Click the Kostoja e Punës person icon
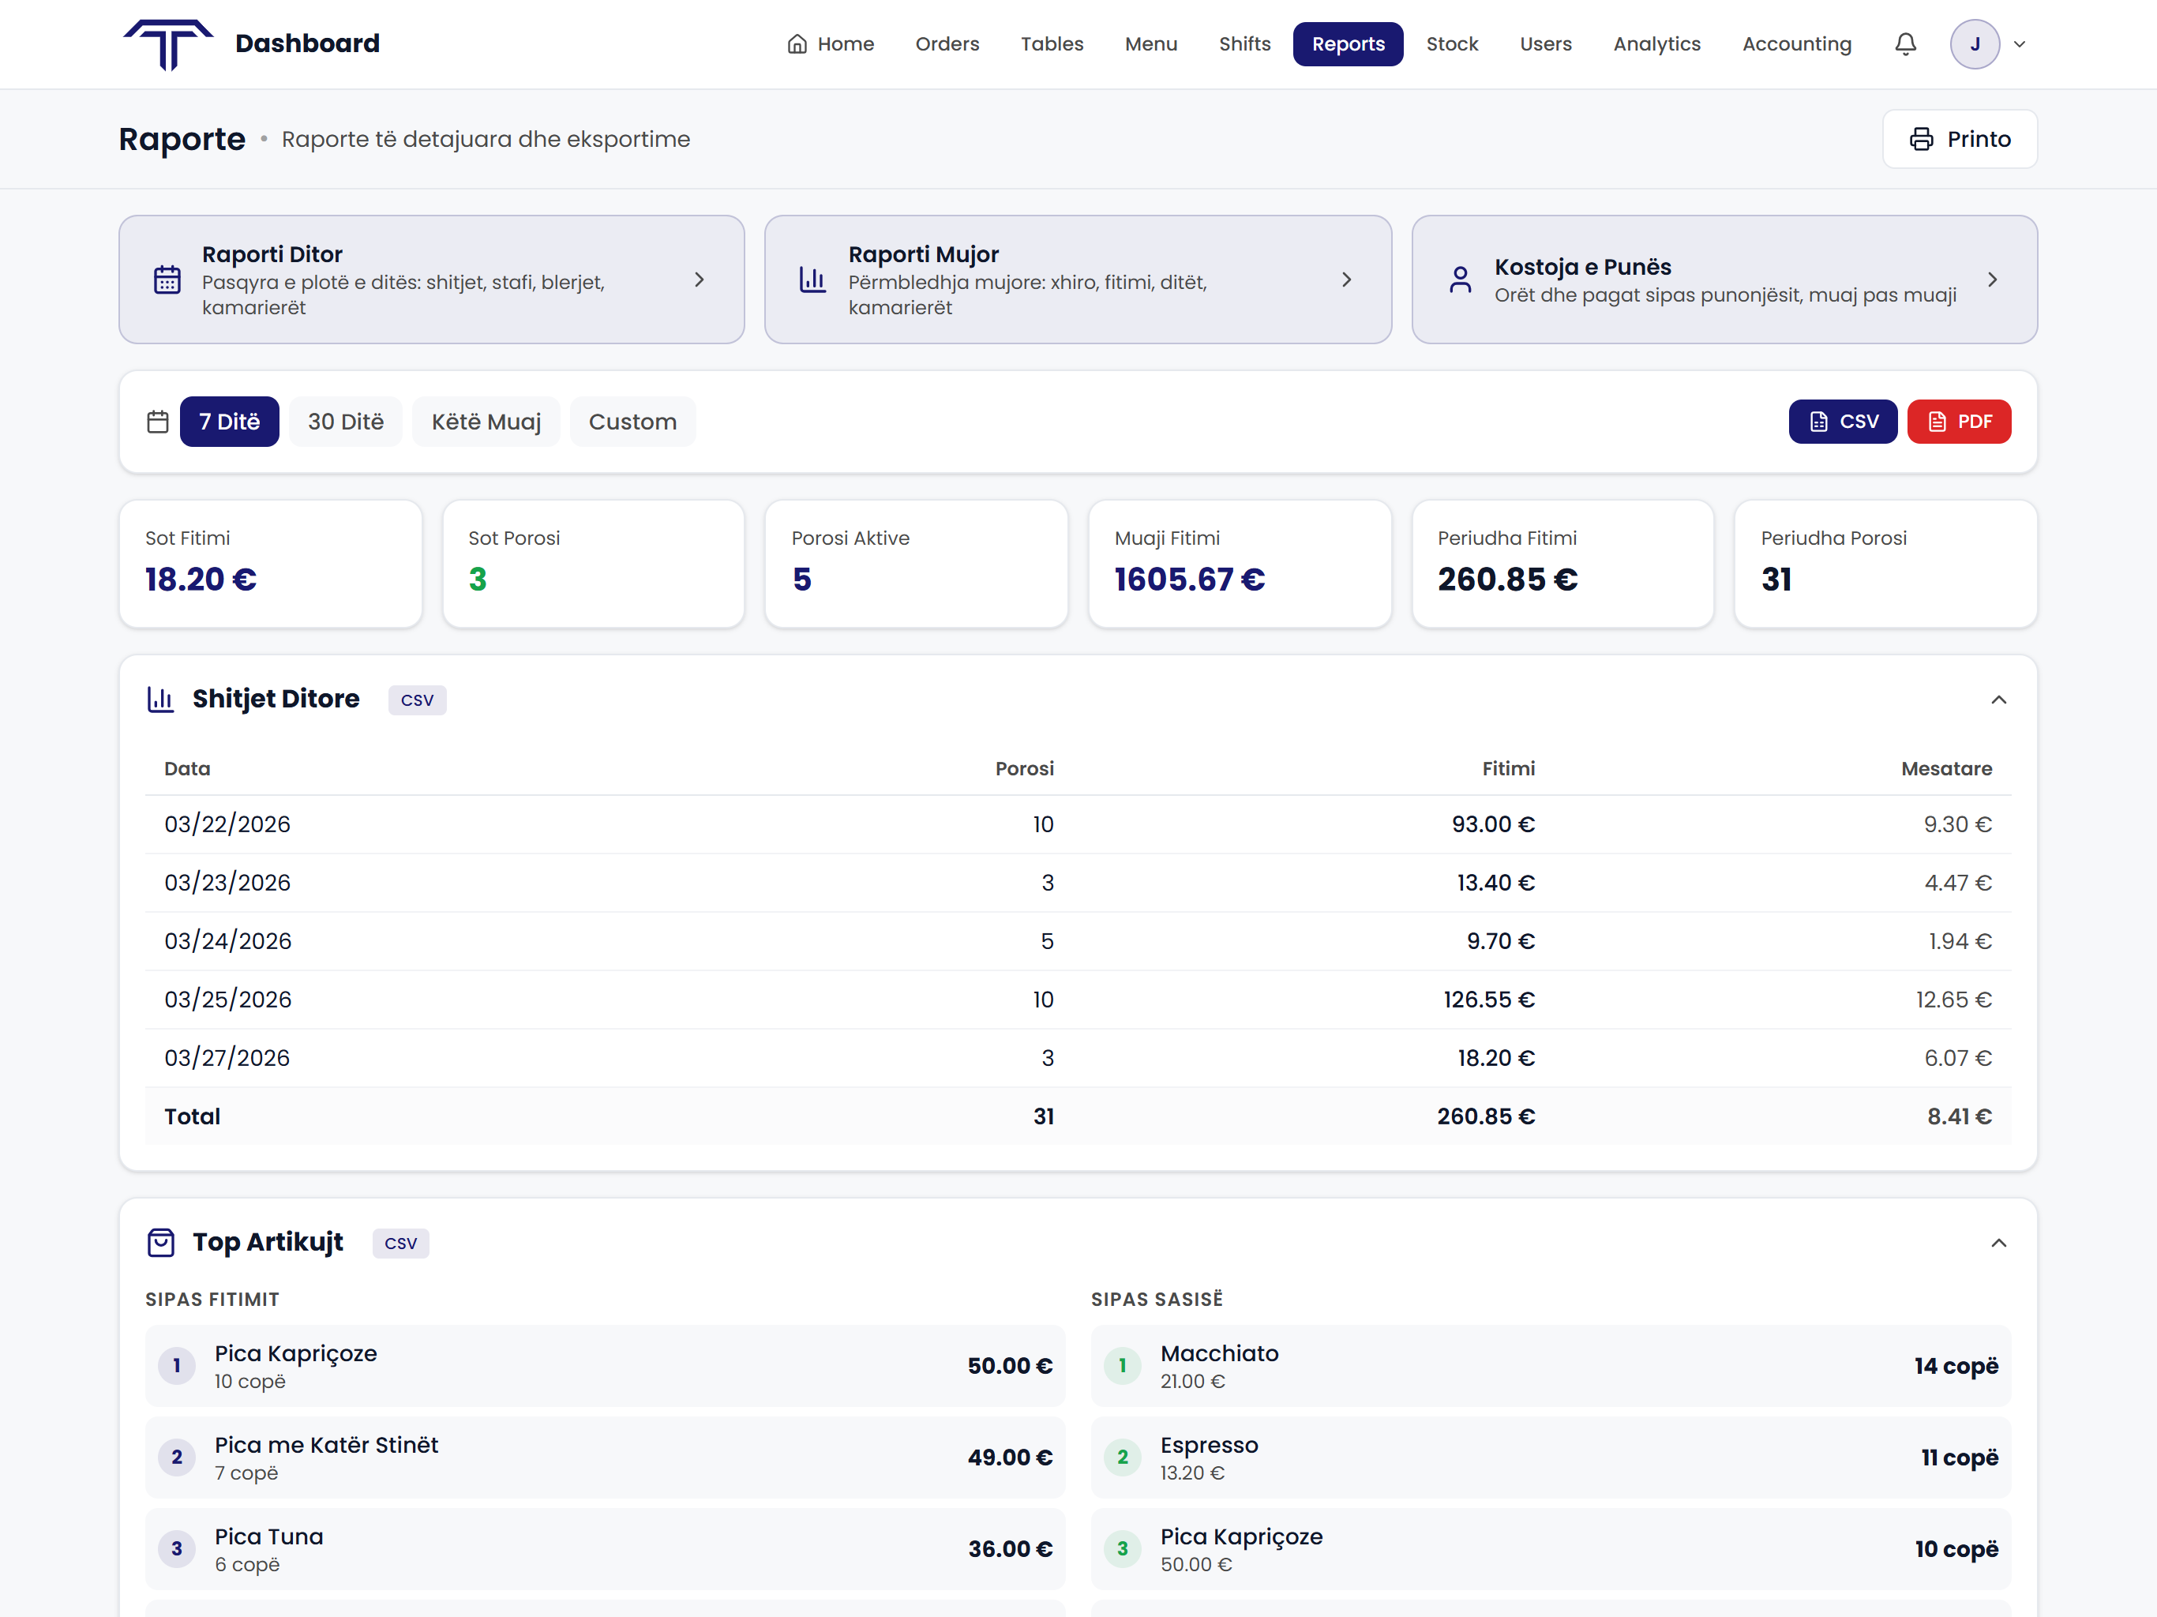 coord(1460,280)
